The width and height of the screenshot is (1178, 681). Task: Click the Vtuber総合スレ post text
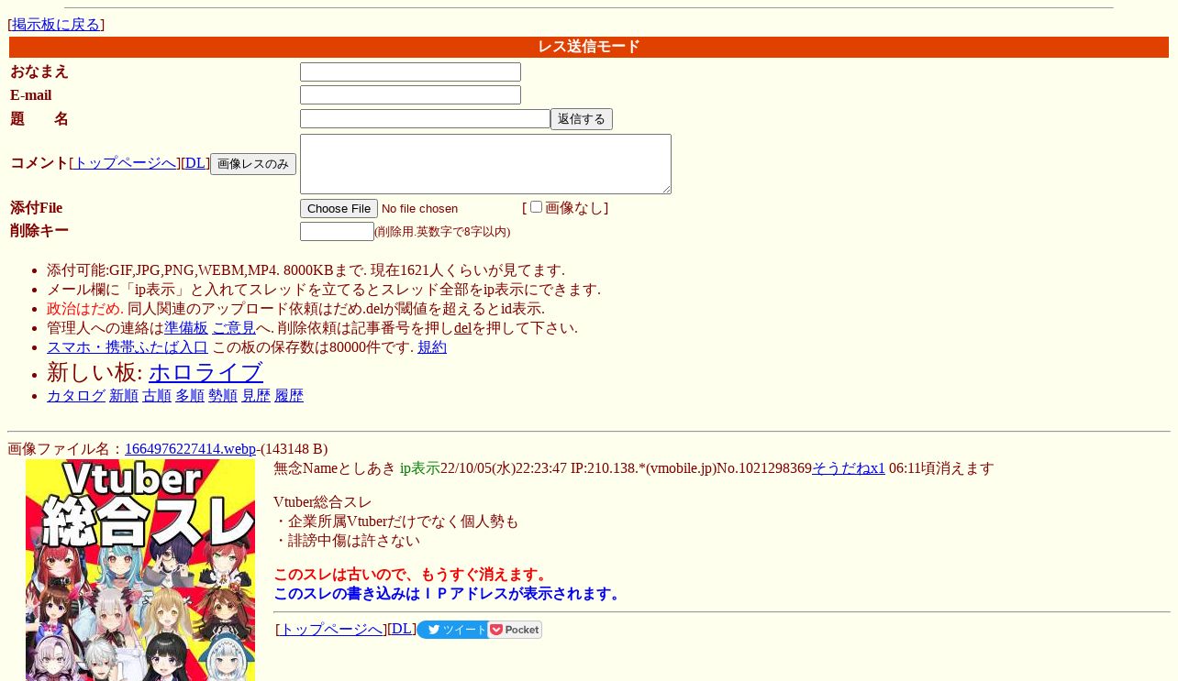point(323,502)
